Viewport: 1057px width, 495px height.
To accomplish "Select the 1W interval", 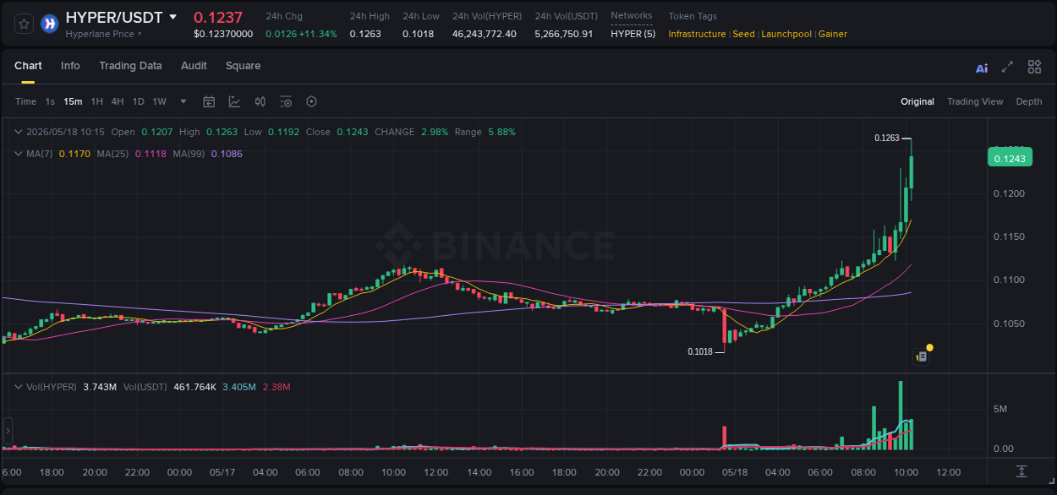I will point(159,101).
